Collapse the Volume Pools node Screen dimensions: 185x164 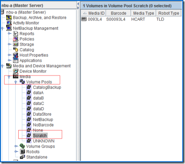pyautogui.click(x=16, y=82)
